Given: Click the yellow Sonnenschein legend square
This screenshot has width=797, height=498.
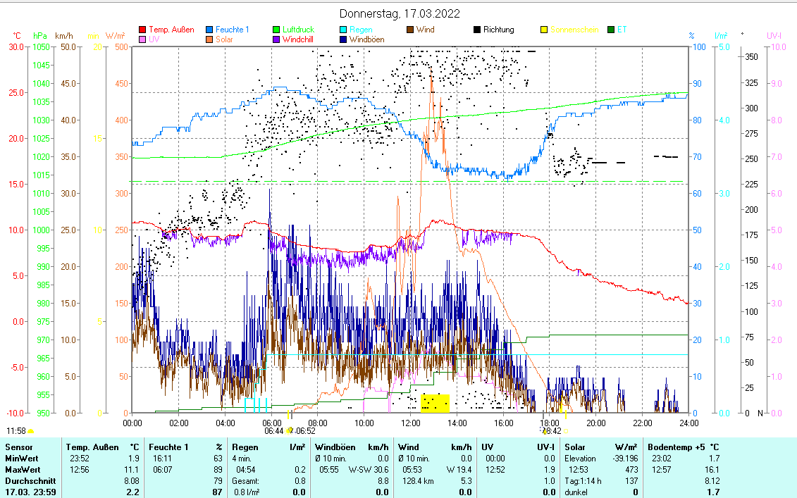Looking at the screenshot, I should [x=543, y=30].
